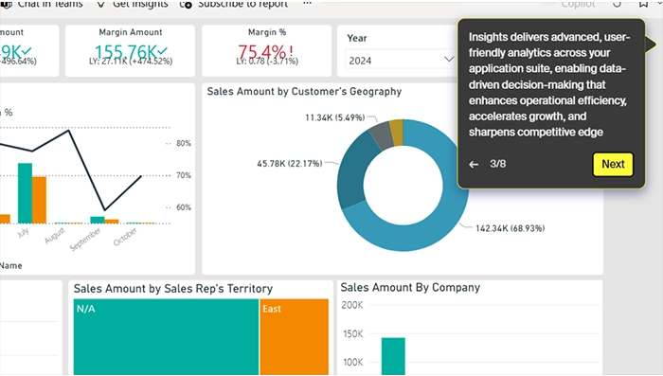Click the 100K axis label
The image size is (663, 376).
[352, 362]
